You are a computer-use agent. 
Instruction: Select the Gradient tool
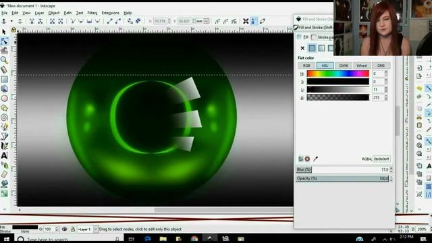pos(5,194)
